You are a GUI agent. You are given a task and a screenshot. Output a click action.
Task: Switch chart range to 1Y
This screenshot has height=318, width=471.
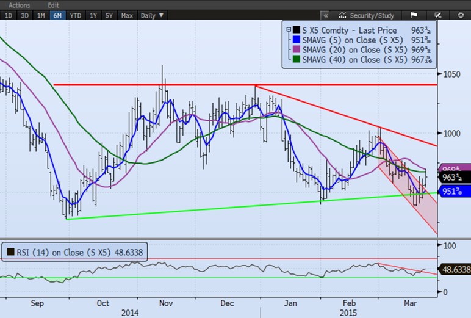[x=93, y=15]
